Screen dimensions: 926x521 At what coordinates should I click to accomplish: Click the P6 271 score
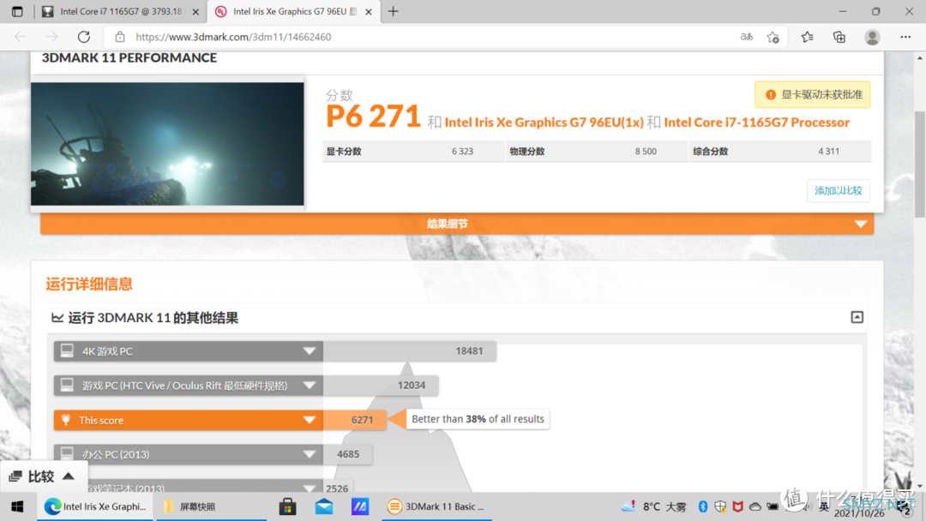point(373,117)
